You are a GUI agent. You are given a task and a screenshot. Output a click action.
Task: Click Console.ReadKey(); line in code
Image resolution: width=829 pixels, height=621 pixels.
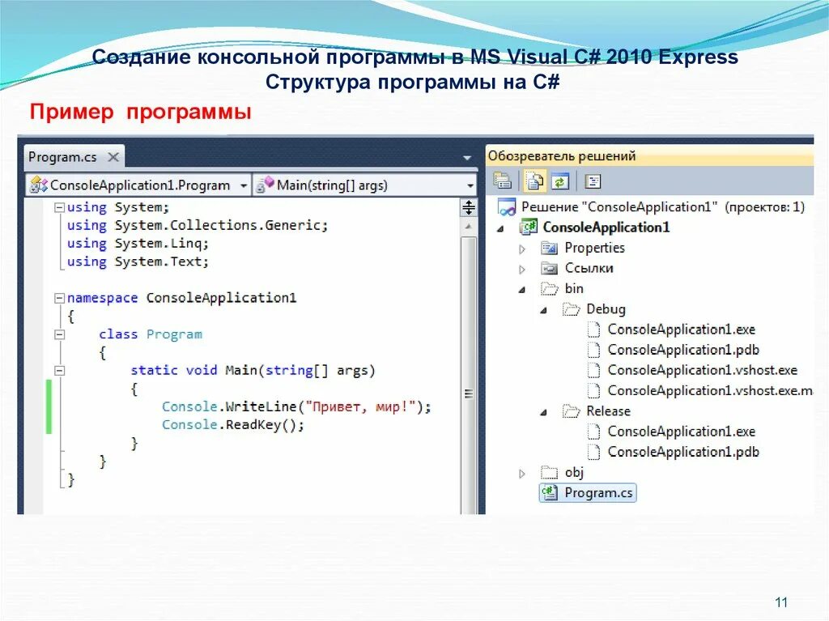[233, 425]
